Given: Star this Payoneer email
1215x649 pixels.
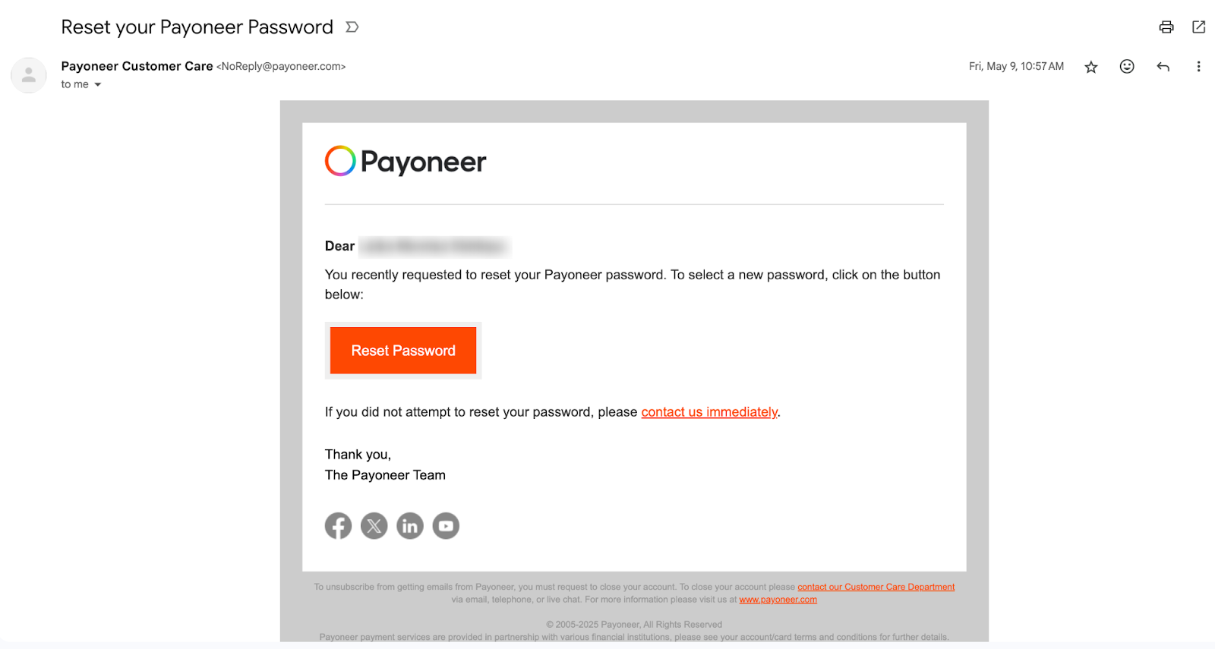Looking at the screenshot, I should tap(1090, 67).
